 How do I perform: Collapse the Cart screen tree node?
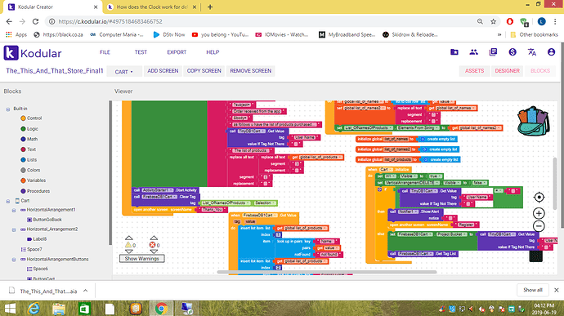(x=8, y=202)
